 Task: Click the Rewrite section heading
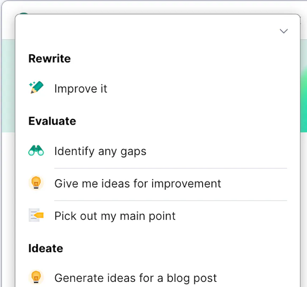[50, 58]
